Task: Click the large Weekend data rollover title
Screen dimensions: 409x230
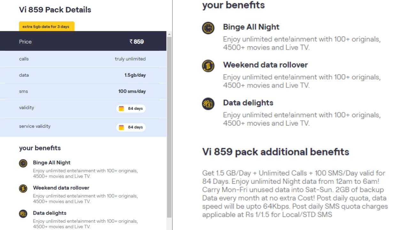Action: (x=265, y=65)
